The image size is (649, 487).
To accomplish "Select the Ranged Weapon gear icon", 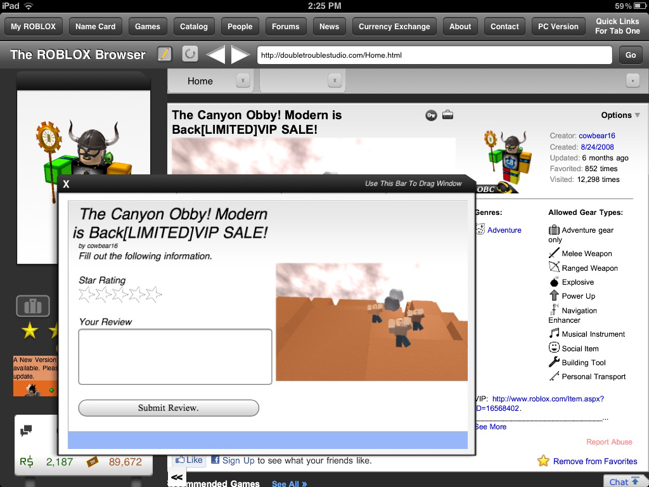I will 554,267.
